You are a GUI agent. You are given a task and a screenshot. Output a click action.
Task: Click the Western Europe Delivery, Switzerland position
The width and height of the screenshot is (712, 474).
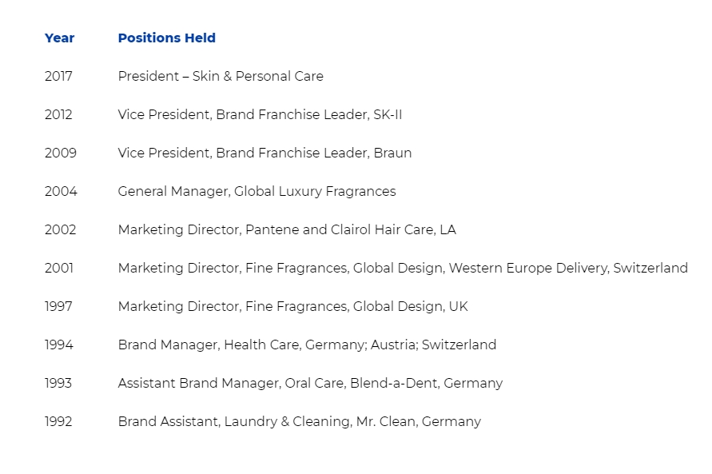(x=403, y=269)
